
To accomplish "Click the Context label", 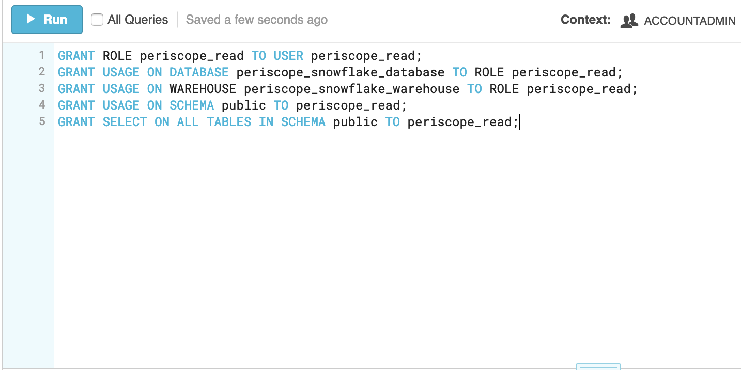I will [x=585, y=20].
